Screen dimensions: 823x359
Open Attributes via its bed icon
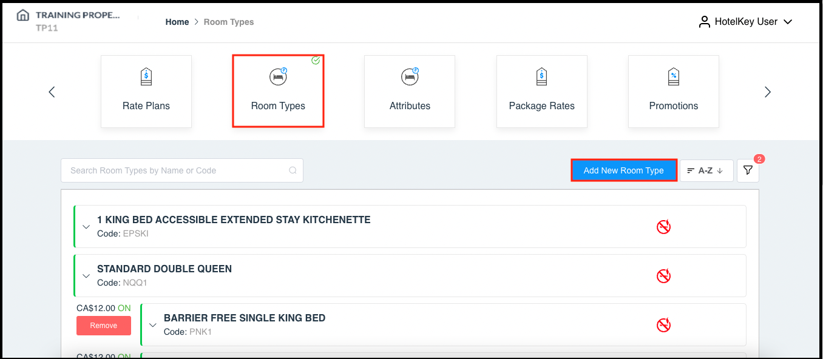click(409, 76)
